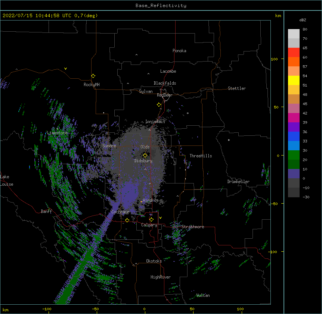Image resolution: width=322 pixels, height=314 pixels.
Task: Click the Strathmore town label
Action: [x=193, y=227]
